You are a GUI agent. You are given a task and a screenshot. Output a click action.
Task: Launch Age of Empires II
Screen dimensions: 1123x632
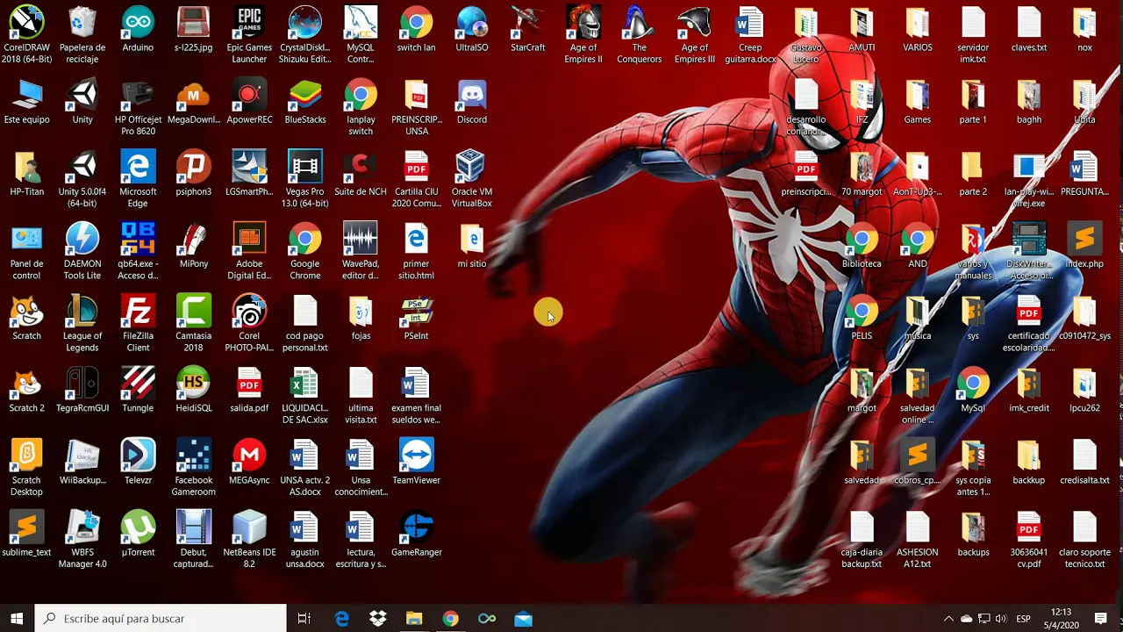point(583,35)
